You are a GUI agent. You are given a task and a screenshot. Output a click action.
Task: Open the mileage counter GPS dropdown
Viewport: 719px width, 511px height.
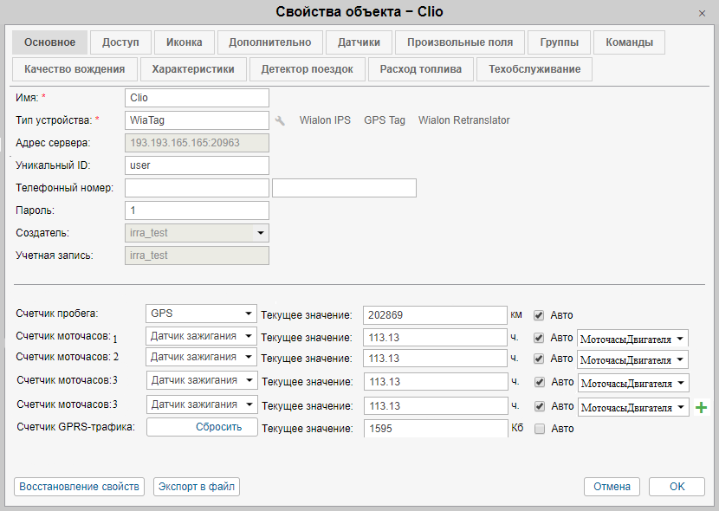coord(201,314)
